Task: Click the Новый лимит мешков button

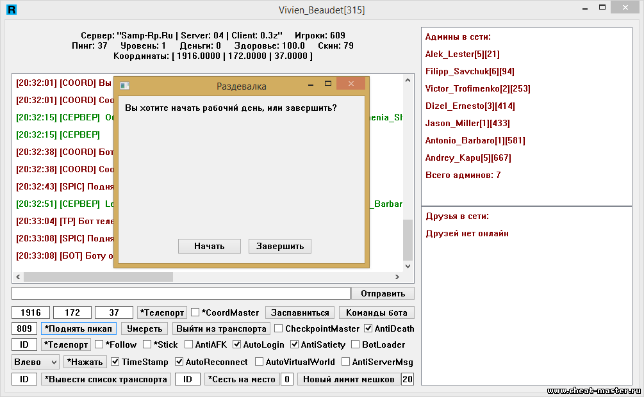Action: tap(348, 379)
